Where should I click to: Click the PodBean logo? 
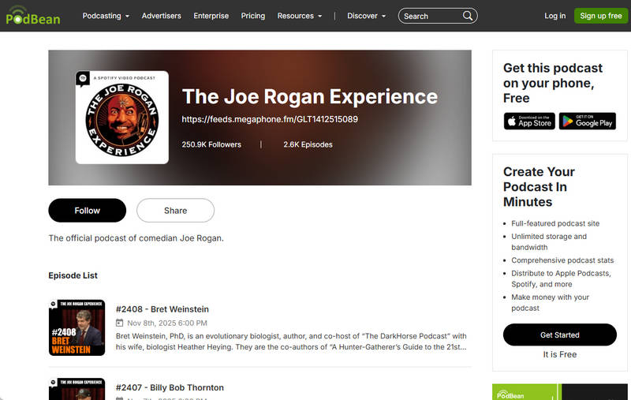pyautogui.click(x=33, y=16)
